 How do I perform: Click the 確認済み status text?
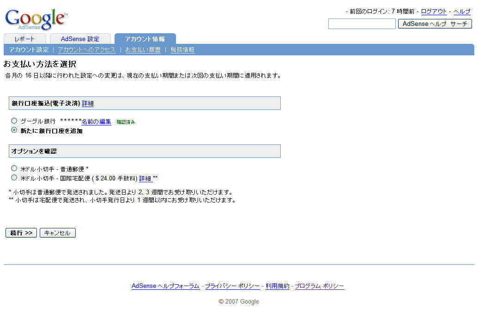(x=126, y=122)
